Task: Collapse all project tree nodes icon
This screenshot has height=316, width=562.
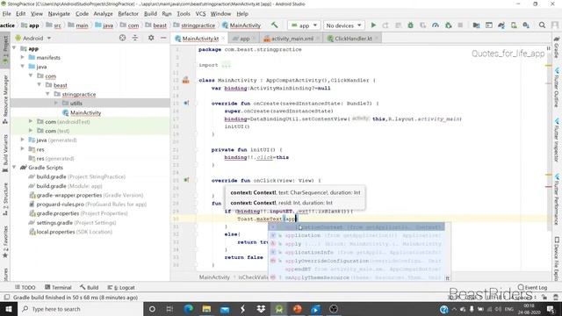Action: tap(135, 38)
